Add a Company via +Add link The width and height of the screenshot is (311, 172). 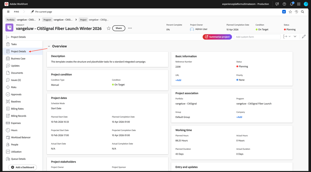[x=239, y=117]
